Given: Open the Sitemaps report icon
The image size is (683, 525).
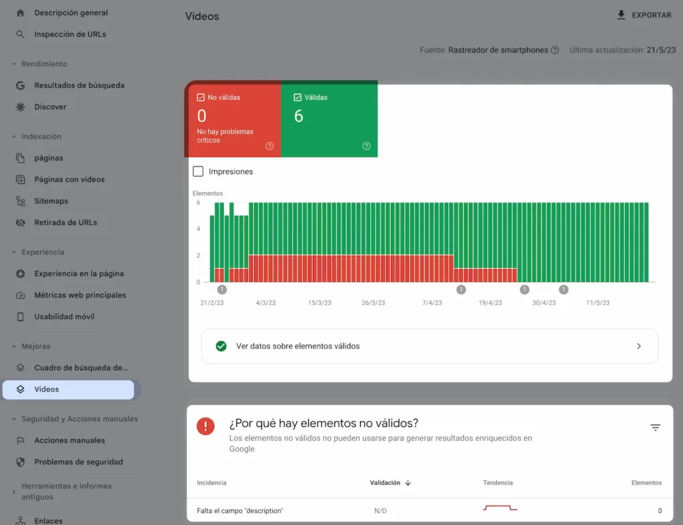Looking at the screenshot, I should 21,201.
